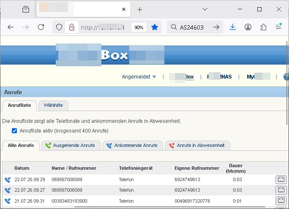Open the downloads panel

(233, 27)
